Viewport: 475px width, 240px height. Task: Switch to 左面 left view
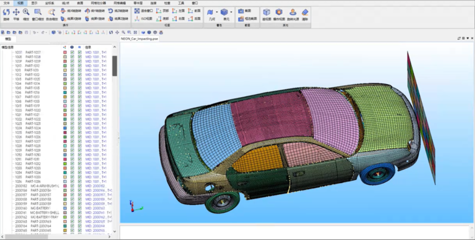click(x=178, y=11)
